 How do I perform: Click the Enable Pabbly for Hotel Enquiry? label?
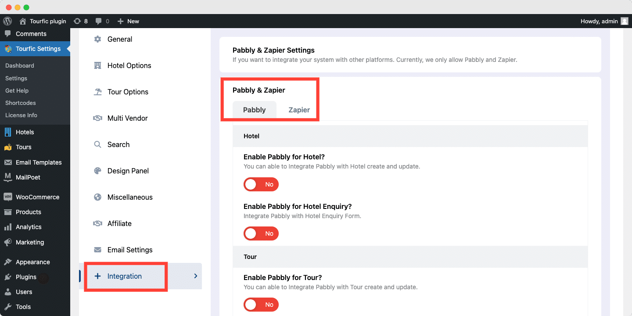click(298, 206)
